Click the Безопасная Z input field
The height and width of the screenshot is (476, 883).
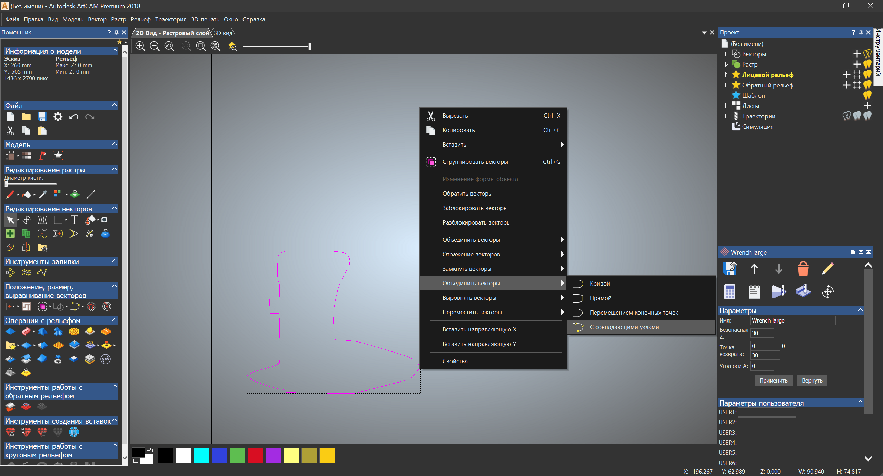[762, 333]
